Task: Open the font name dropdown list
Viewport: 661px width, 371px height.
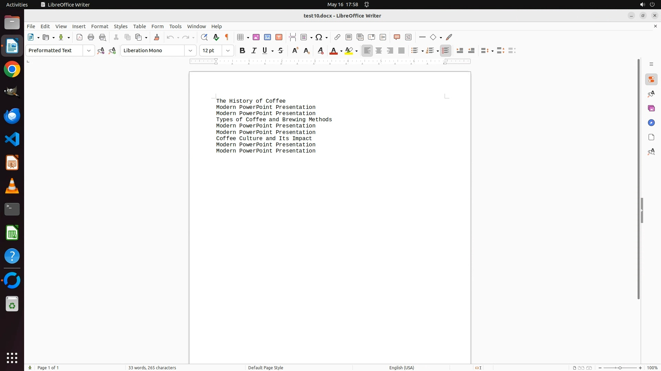Action: (x=190, y=51)
